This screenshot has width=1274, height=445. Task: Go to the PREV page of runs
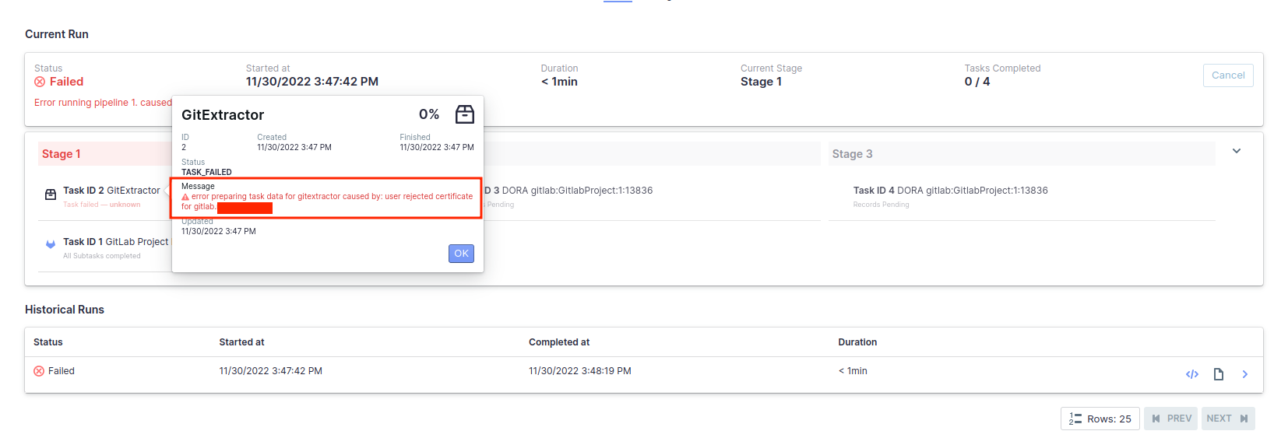1170,419
